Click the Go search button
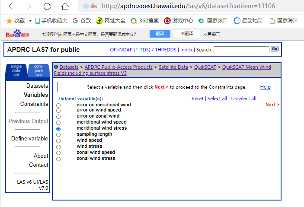The width and height of the screenshot is (304, 207). tap(275, 49)
